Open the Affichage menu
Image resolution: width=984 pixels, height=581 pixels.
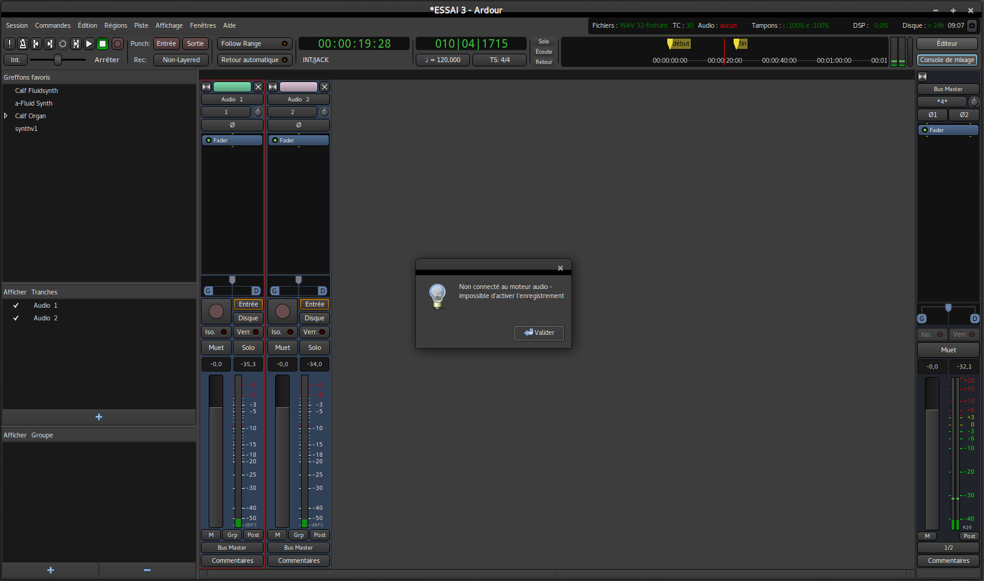click(169, 26)
